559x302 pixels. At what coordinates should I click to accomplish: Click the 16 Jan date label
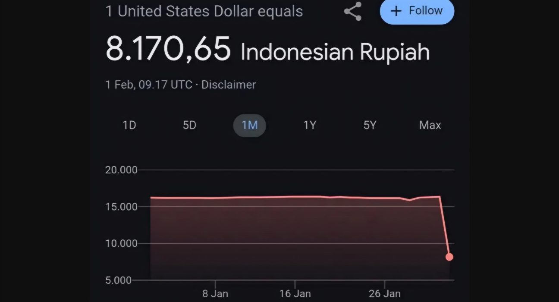tap(295, 294)
